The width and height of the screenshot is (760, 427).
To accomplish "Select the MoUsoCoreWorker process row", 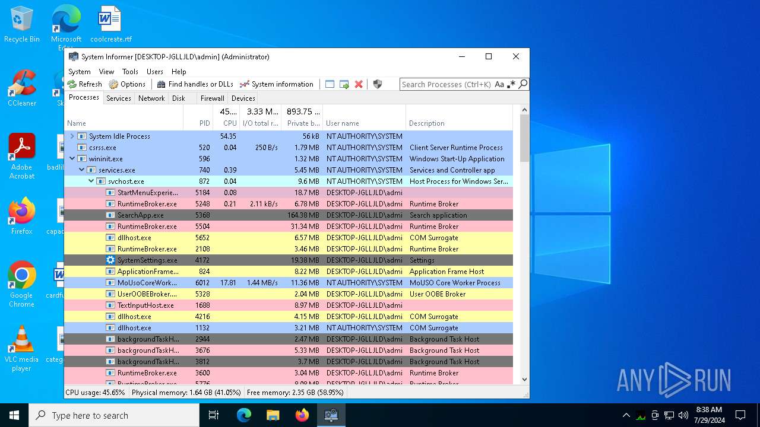I will click(289, 283).
